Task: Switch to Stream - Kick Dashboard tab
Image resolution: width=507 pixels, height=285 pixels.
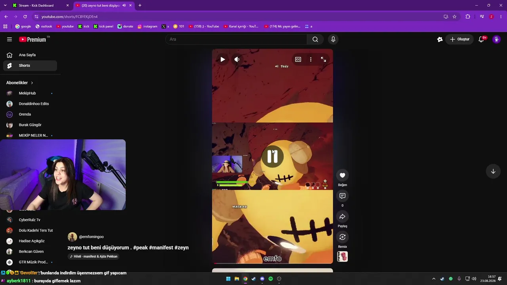Action: click(41, 6)
